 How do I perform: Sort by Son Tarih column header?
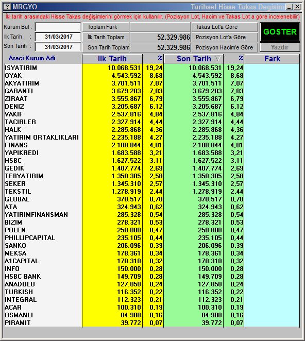pos(194,59)
